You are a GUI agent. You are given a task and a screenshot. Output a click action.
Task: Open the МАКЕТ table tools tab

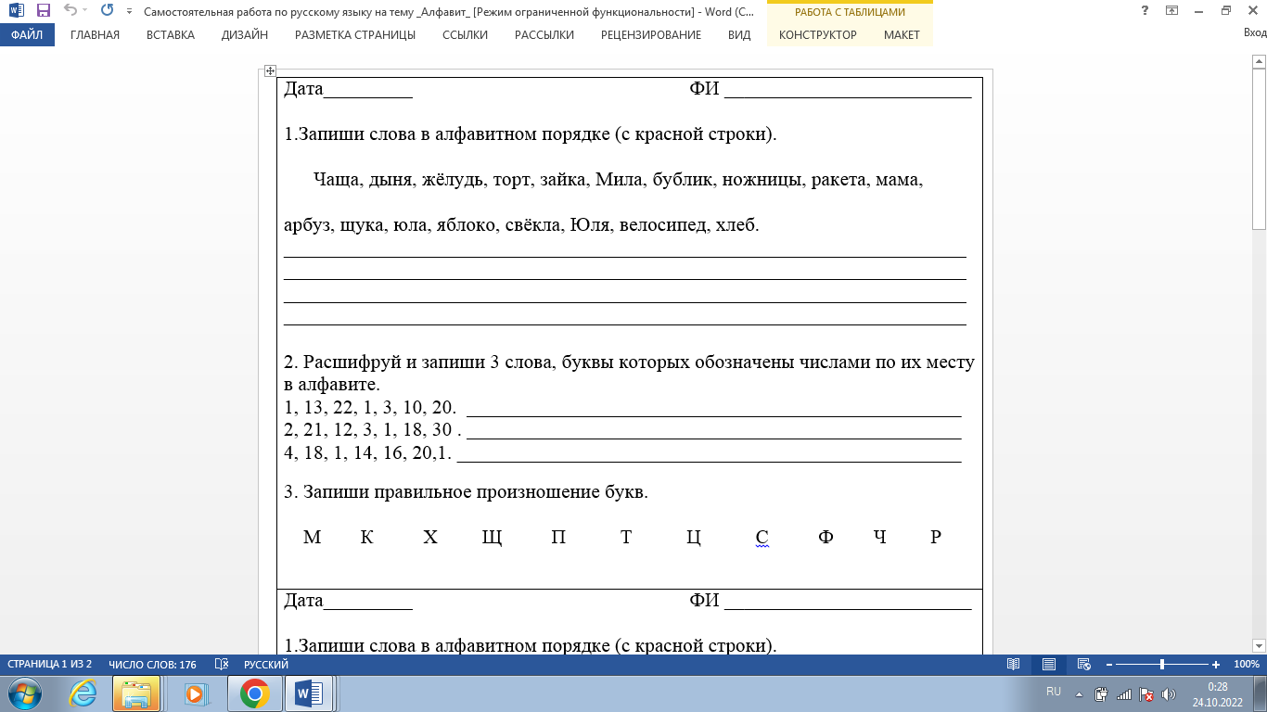pos(902,35)
